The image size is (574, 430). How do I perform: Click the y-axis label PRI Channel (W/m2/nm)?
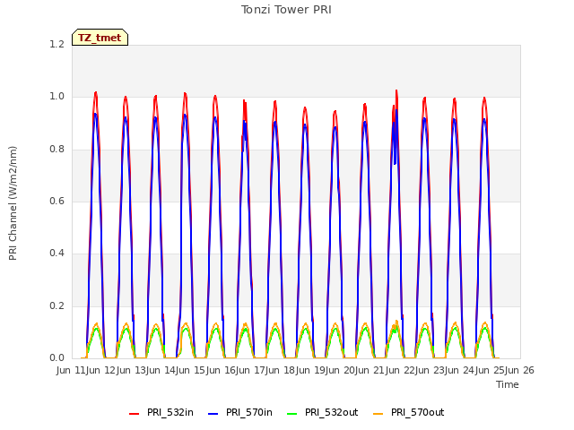coord(13,203)
